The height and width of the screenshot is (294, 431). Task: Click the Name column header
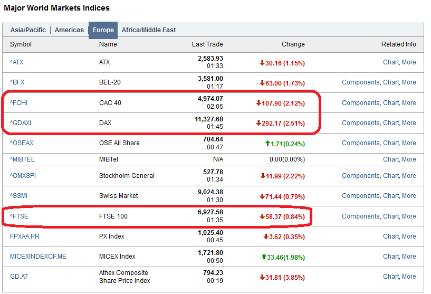click(x=108, y=44)
